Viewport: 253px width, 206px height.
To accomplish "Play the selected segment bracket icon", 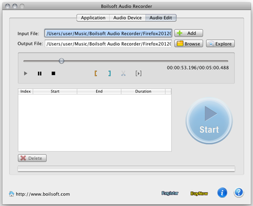I will (138, 74).
